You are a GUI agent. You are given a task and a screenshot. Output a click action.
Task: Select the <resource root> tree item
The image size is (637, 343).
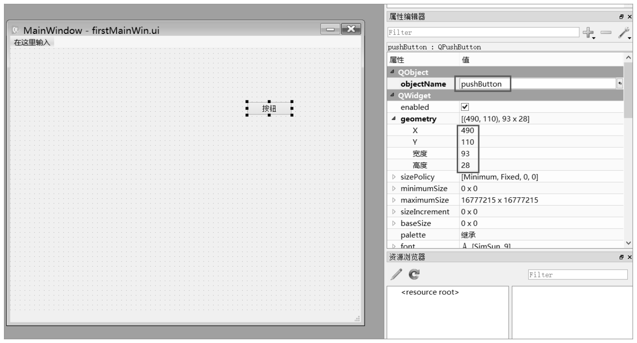pyautogui.click(x=430, y=292)
